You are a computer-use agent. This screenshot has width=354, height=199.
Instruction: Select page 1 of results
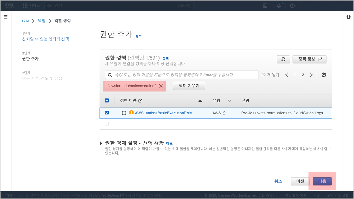295,75
